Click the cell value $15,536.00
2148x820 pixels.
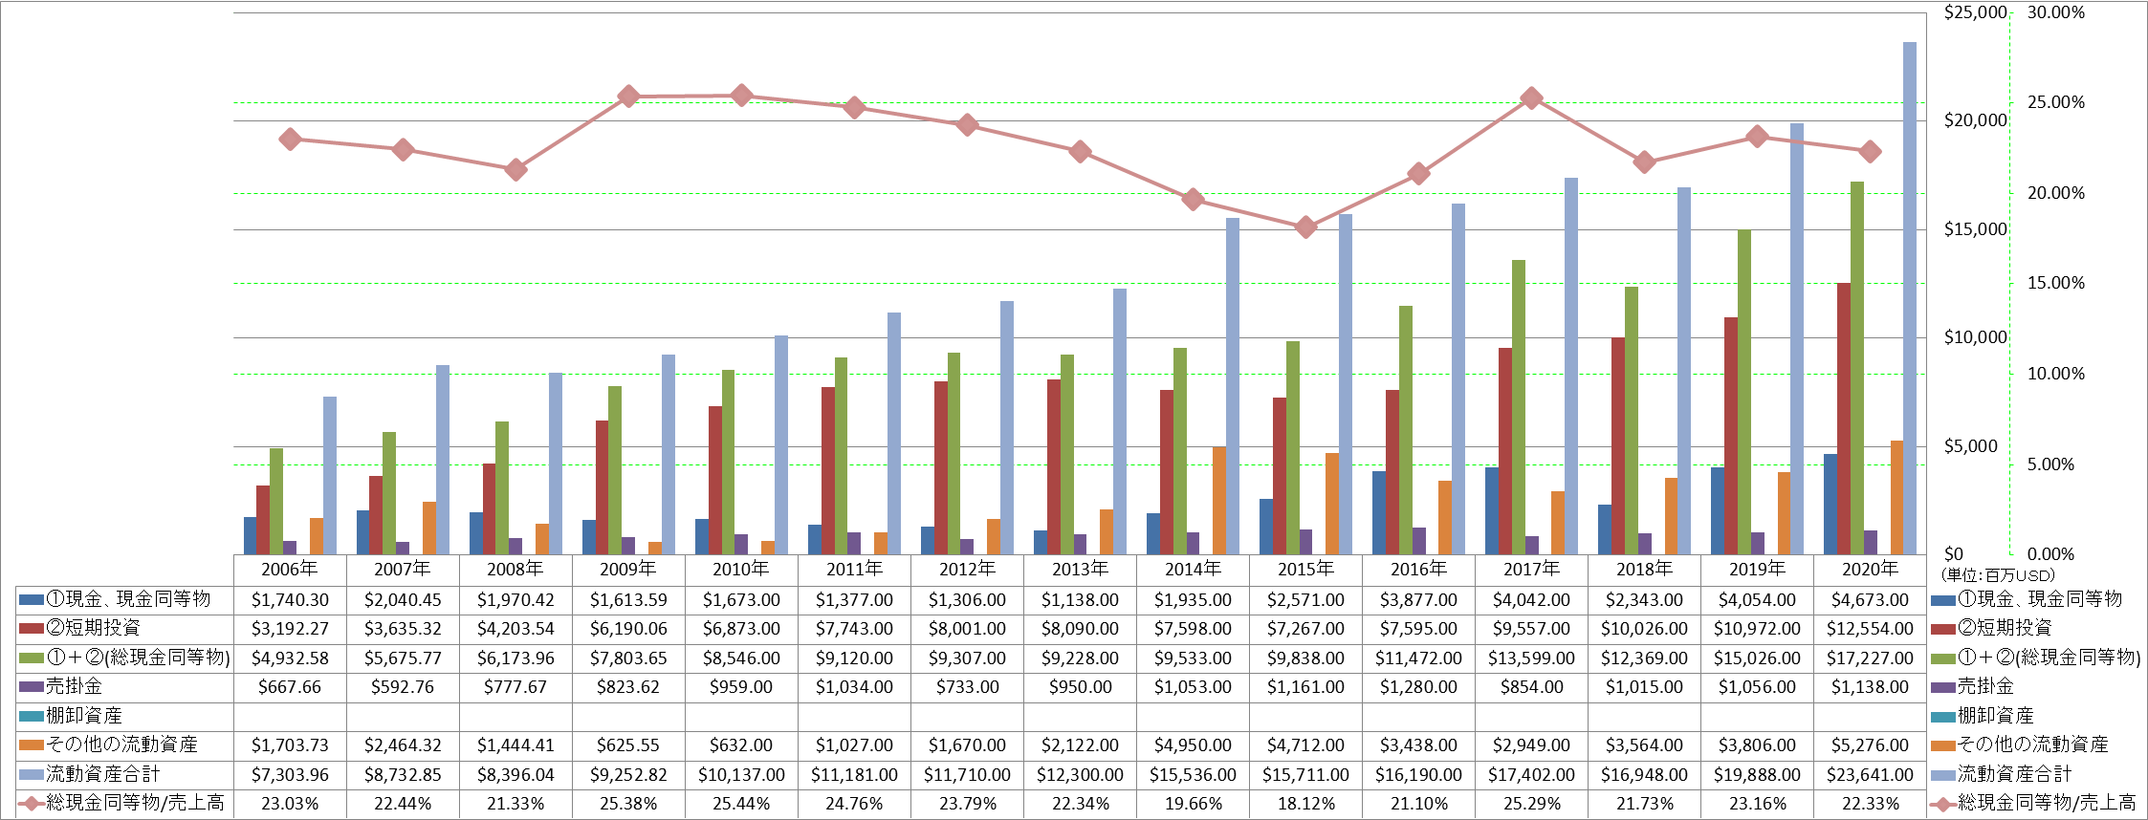point(1193,775)
